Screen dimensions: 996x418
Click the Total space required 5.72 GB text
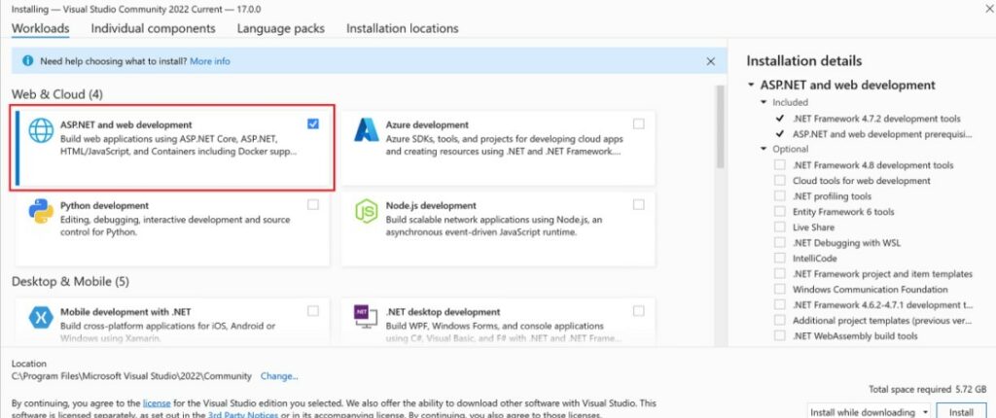click(x=927, y=389)
